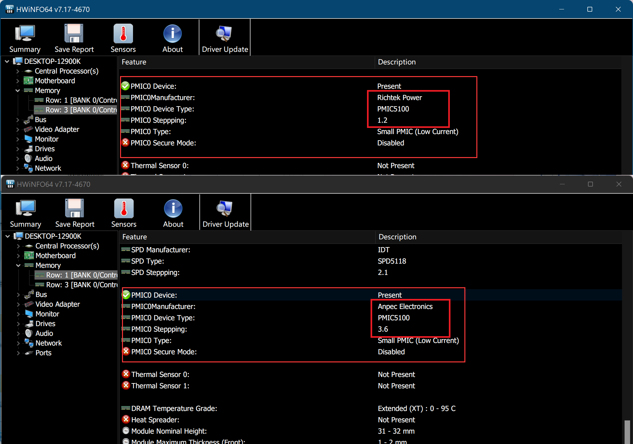This screenshot has height=444, width=633.
Task: Open Summary in the bottom window
Action: (x=25, y=213)
